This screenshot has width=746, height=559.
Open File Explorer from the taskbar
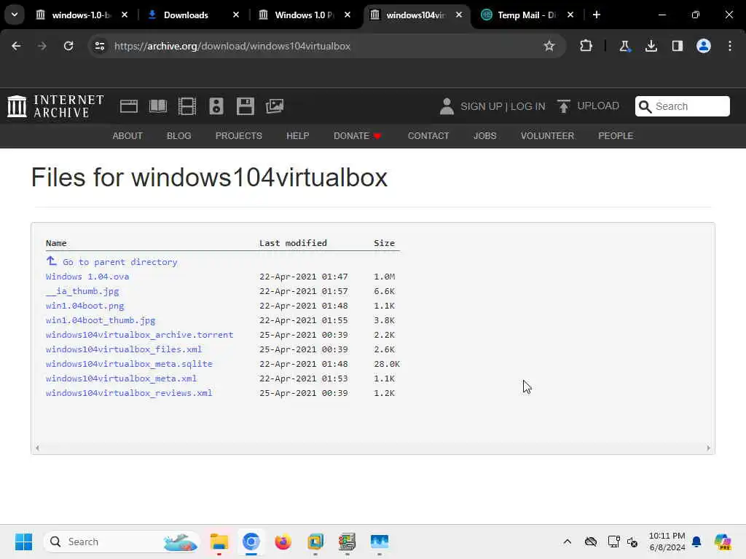click(x=219, y=542)
